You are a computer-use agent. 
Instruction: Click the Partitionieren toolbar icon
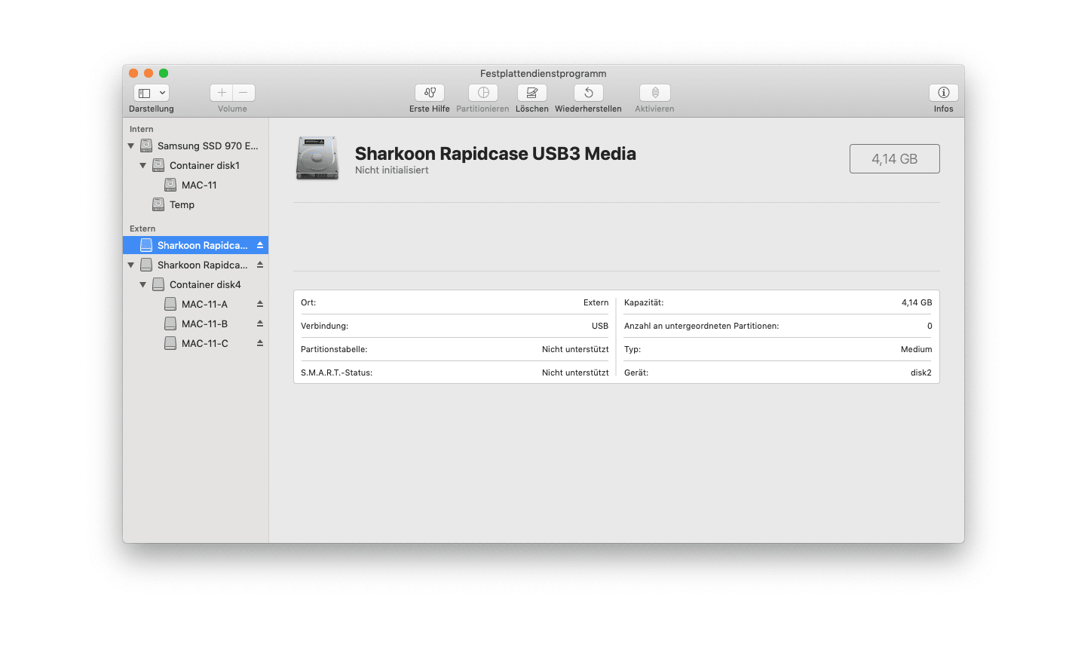coord(483,93)
